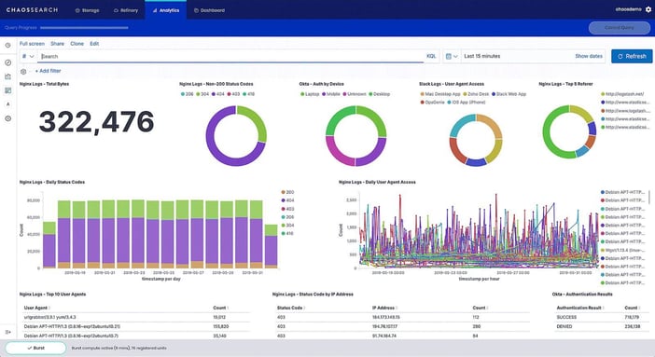Screen dimensions: 655x357
Task: Open the calendar quick-select time dropdown
Action: [x=452, y=56]
